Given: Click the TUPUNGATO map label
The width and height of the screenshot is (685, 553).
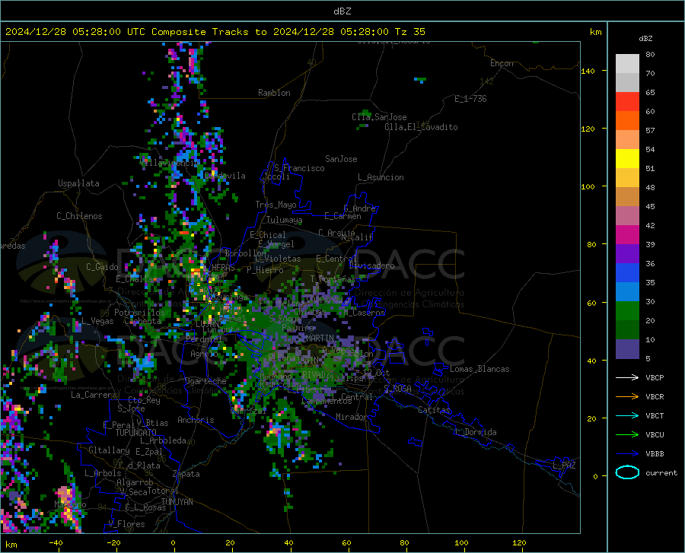Looking at the screenshot, I should point(136,433).
